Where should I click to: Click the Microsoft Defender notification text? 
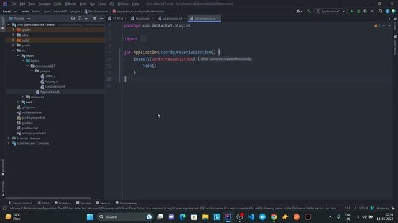[173, 208]
